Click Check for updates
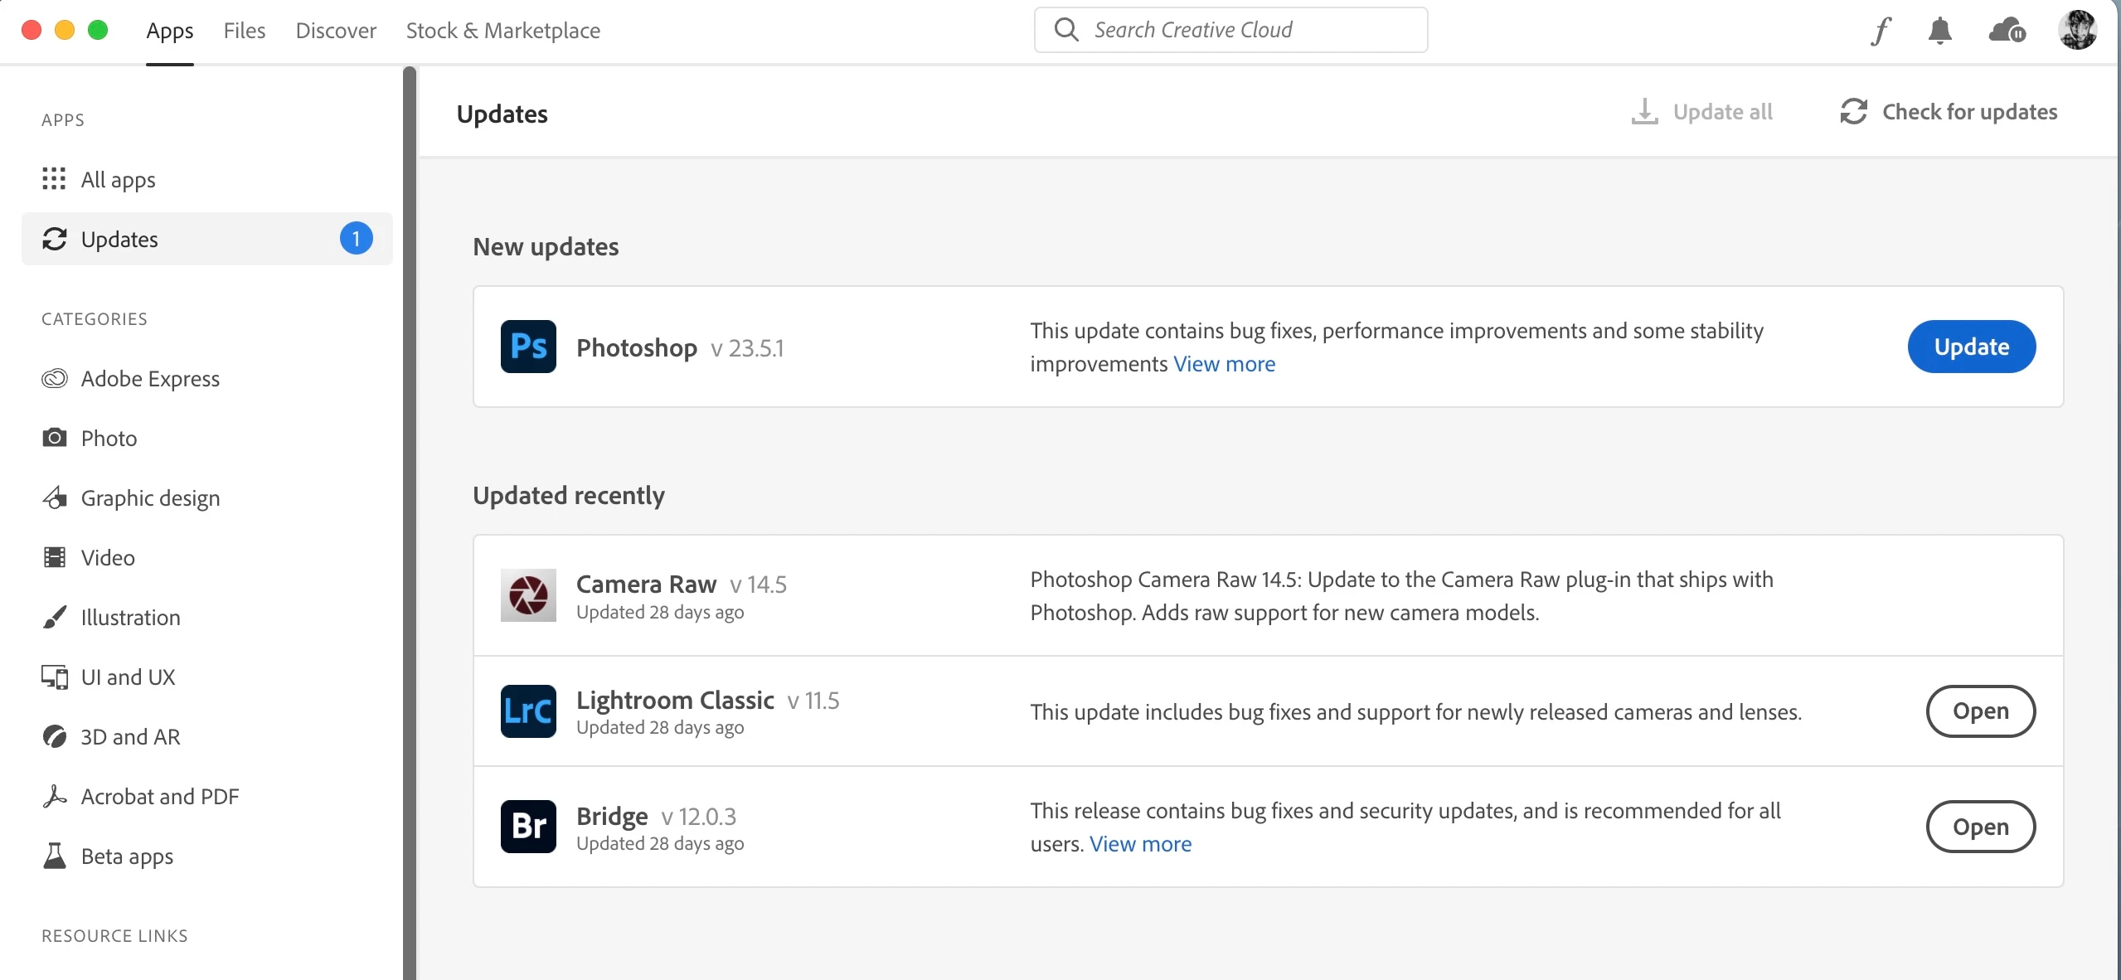This screenshot has width=2121, height=980. [1949, 112]
